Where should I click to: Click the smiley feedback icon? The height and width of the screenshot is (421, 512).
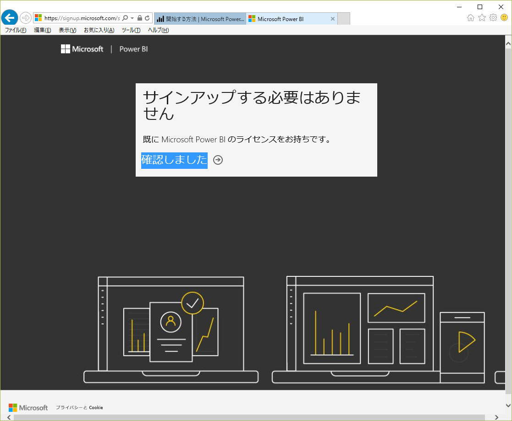pyautogui.click(x=504, y=17)
